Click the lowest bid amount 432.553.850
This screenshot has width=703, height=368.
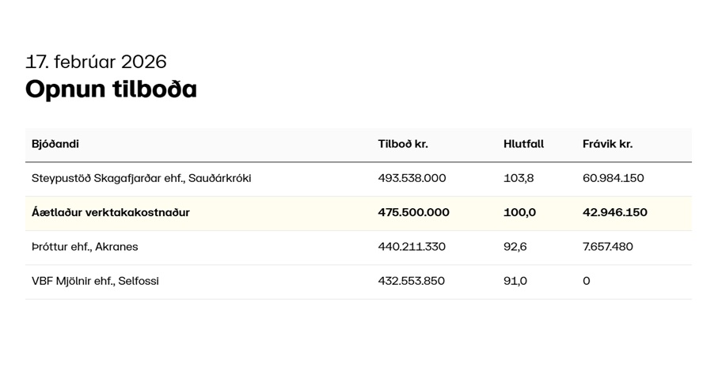412,281
